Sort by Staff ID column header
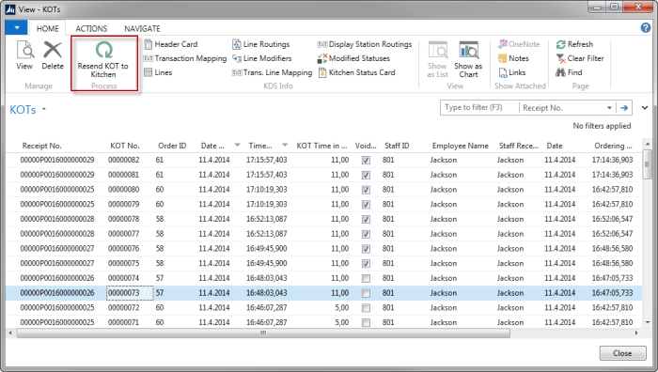The width and height of the screenshot is (658, 372). [397, 146]
